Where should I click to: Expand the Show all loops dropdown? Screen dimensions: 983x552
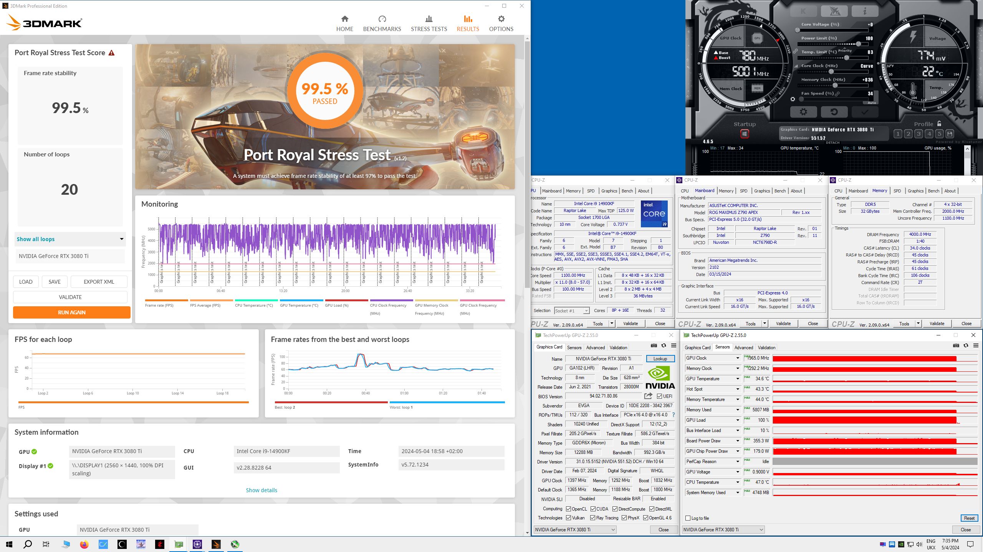pos(70,239)
